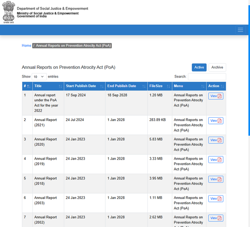This screenshot has height=227, width=250.
Task: Click the Search input field
Action: (207, 77)
